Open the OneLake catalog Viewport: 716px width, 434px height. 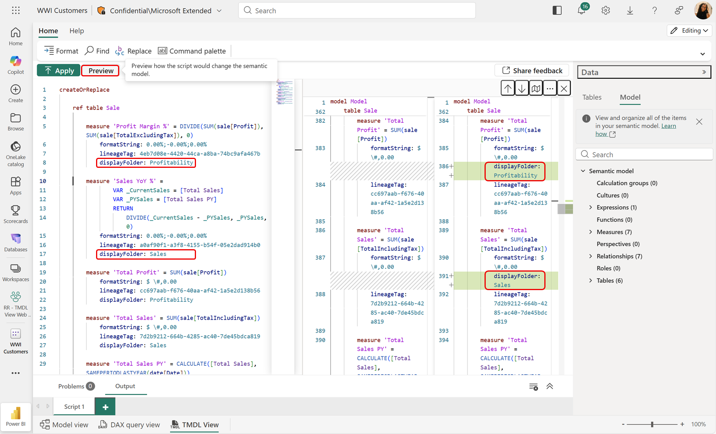[15, 153]
